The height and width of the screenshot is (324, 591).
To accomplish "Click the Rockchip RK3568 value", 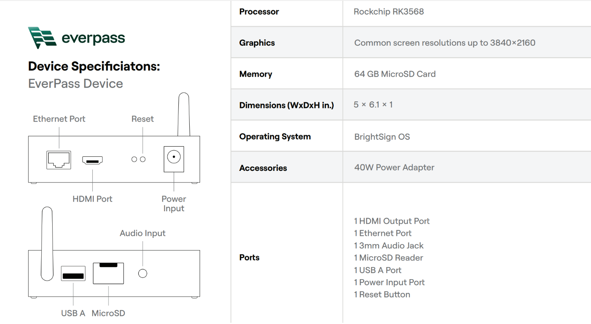I will (x=388, y=12).
